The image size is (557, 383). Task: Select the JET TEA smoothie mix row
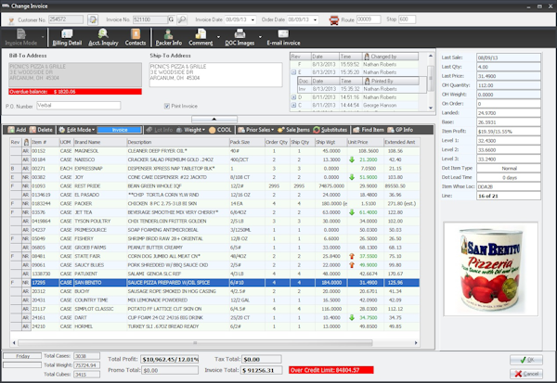215,212
